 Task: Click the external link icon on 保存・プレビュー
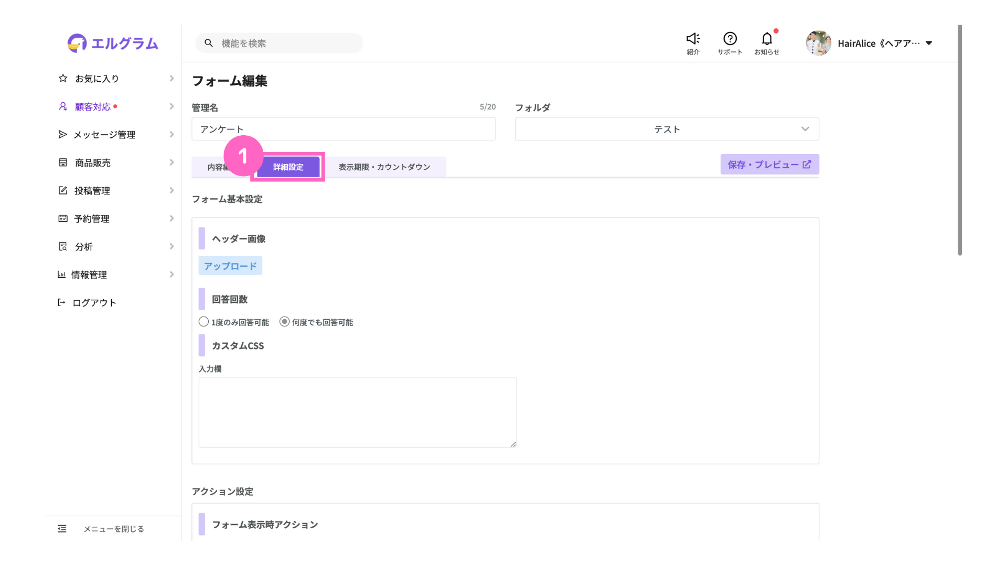click(807, 165)
